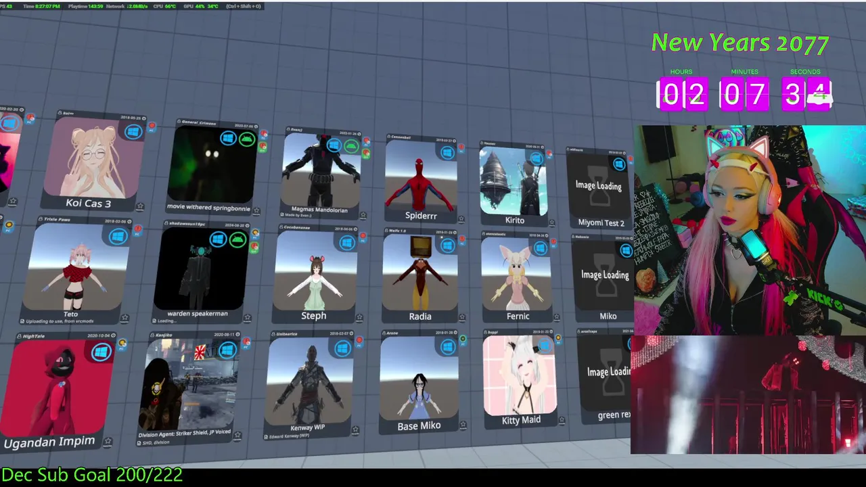The height and width of the screenshot is (487, 866).
Task: Select the Radia avatar thumbnail
Action: tap(419, 272)
